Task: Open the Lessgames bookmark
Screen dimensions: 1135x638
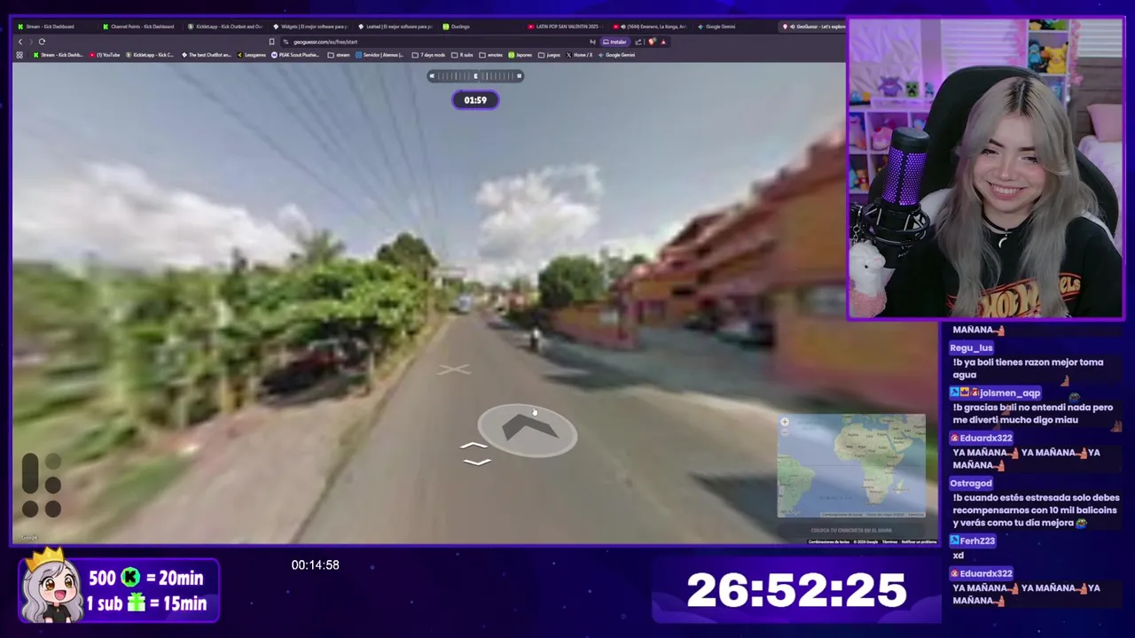Action: (x=252, y=55)
